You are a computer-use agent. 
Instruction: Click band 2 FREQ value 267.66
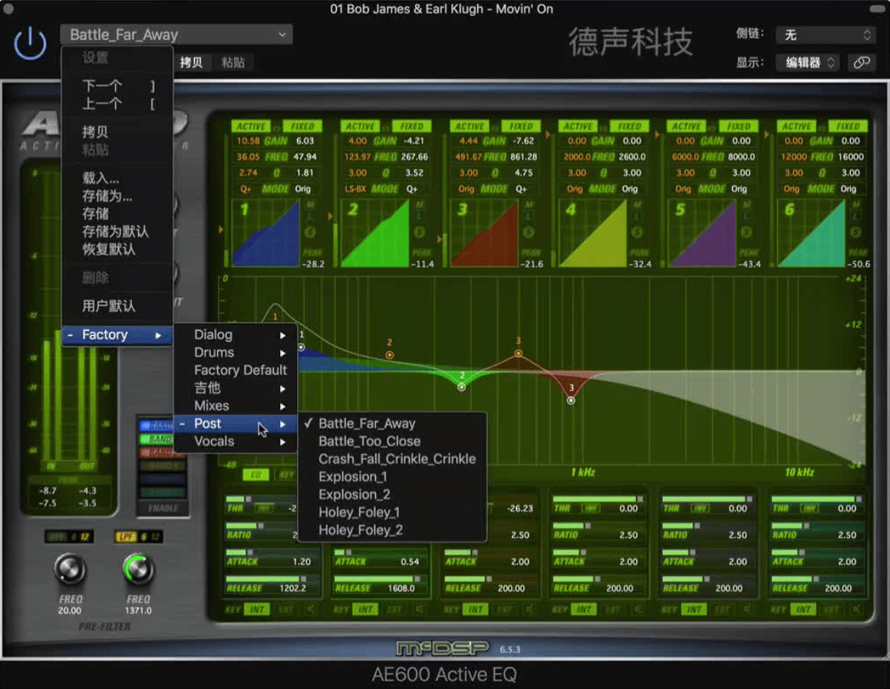pyautogui.click(x=414, y=157)
